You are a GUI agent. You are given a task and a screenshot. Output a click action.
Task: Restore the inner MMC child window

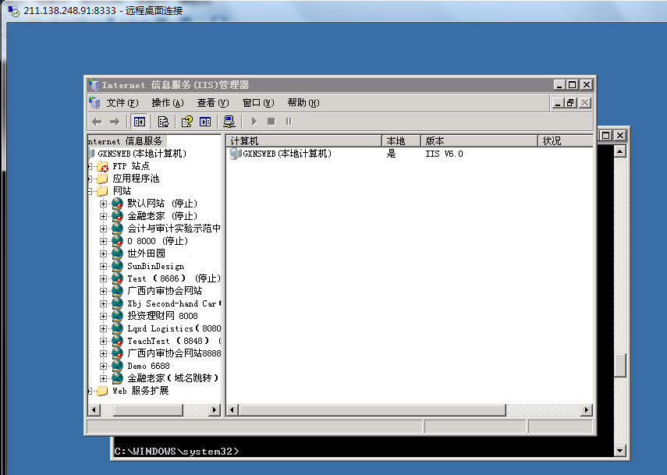click(571, 103)
